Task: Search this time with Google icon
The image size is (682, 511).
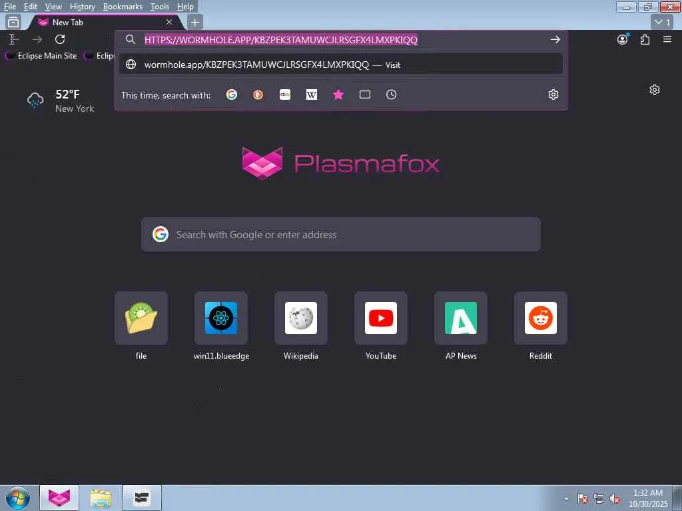Action: pos(231,94)
